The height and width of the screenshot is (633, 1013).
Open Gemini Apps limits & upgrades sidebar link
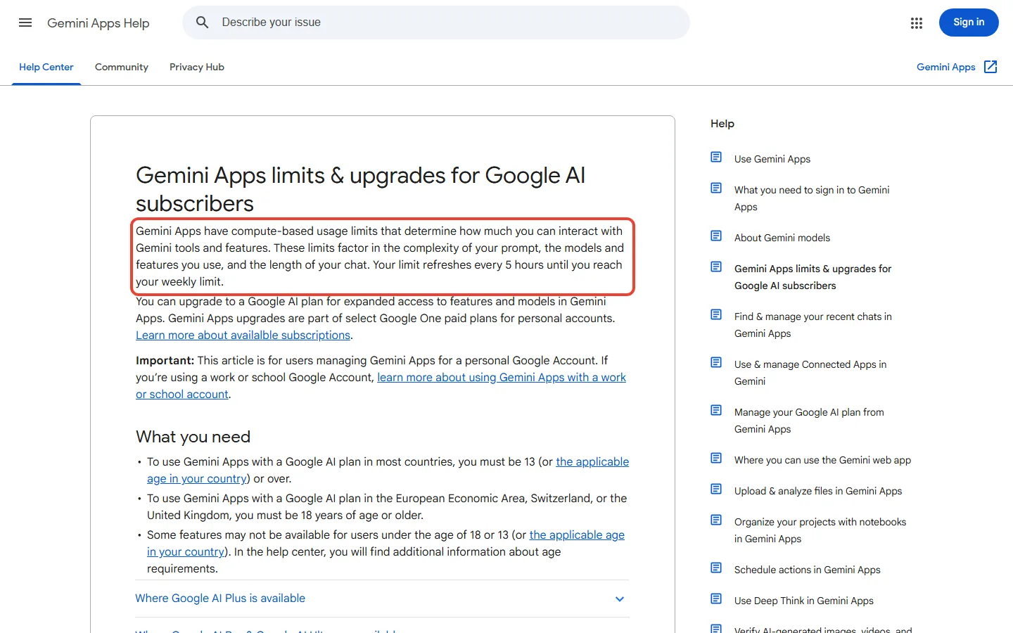coord(813,277)
